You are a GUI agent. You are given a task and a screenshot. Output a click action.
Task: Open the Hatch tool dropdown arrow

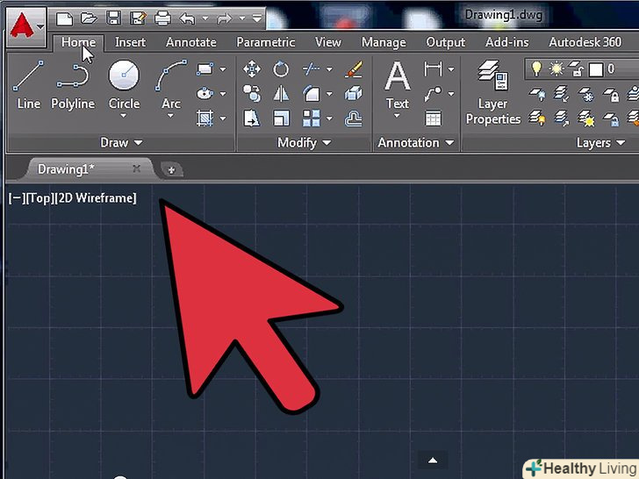(223, 119)
